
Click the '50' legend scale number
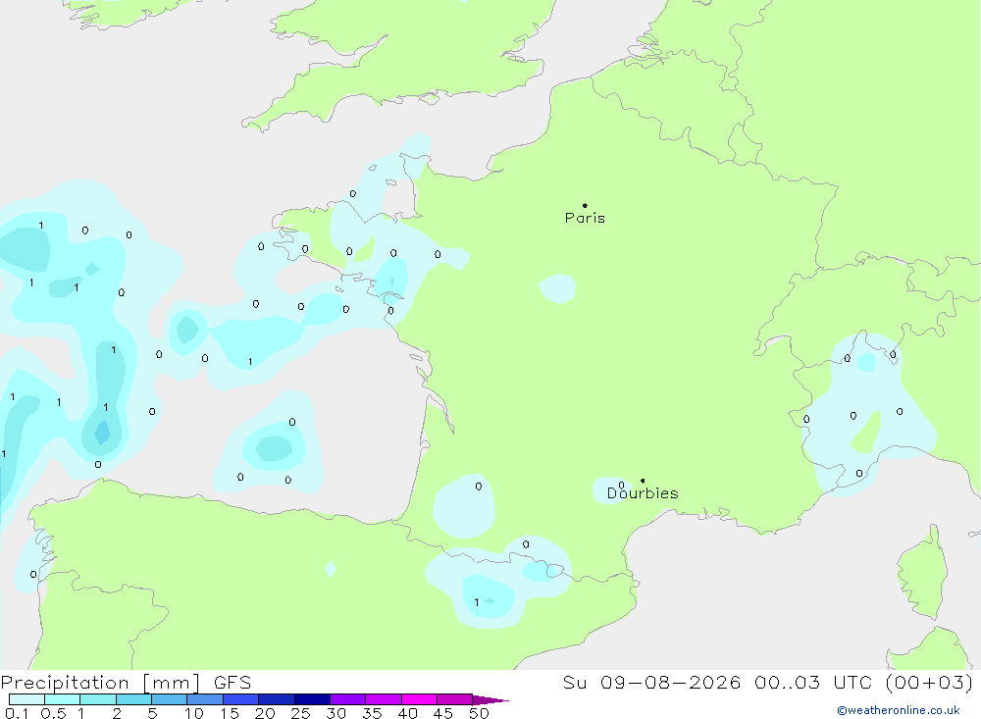pyautogui.click(x=479, y=713)
